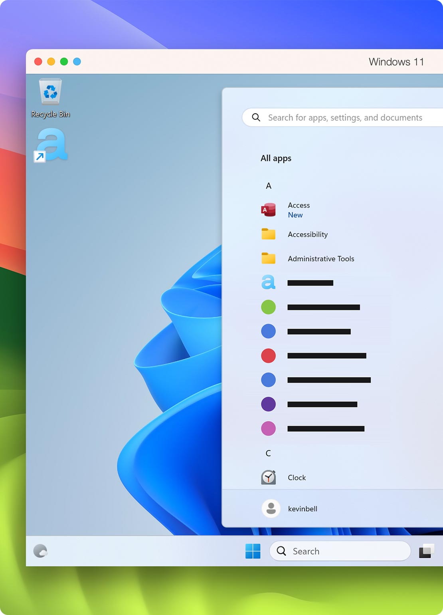Open the Administrative Tools folder
This screenshot has height=615, width=443.
[320, 259]
